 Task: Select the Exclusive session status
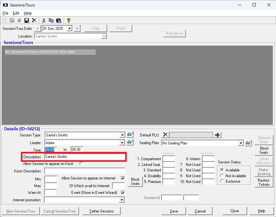(222, 181)
